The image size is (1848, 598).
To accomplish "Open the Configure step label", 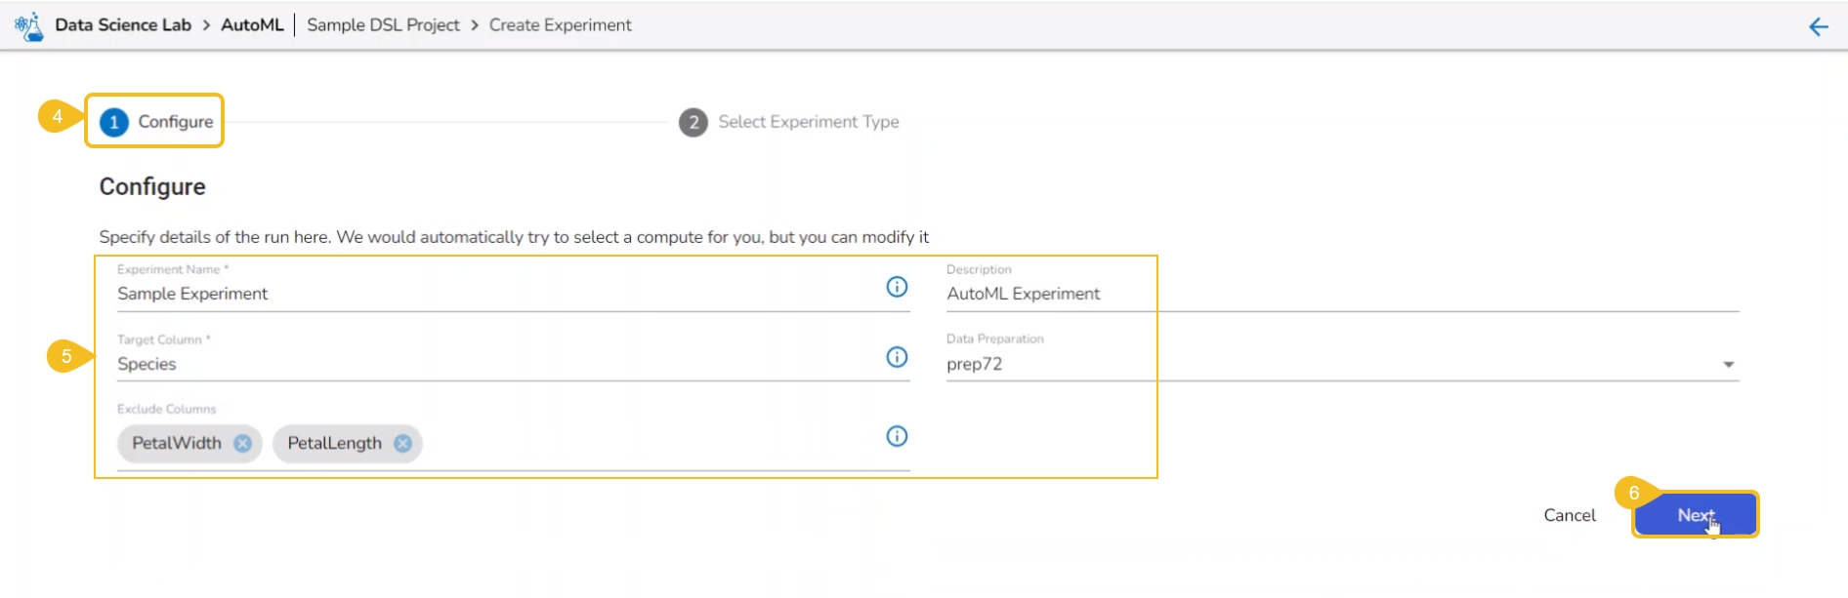I will point(176,122).
